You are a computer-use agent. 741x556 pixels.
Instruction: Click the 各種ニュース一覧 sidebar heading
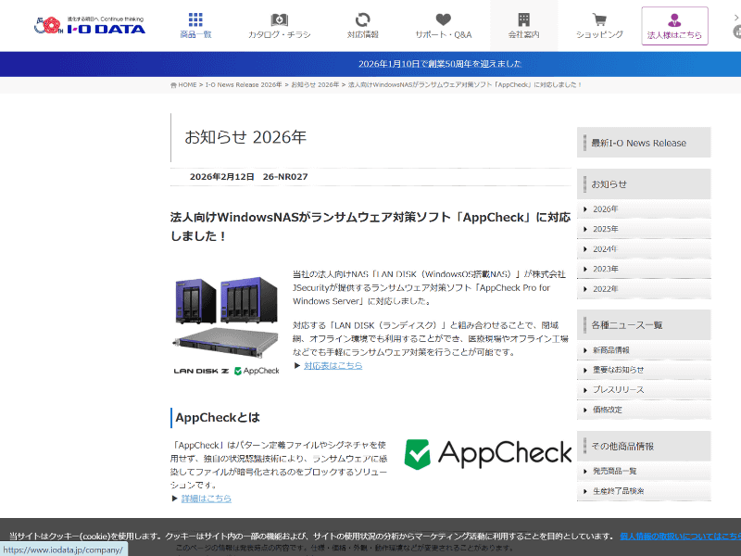coord(644,325)
